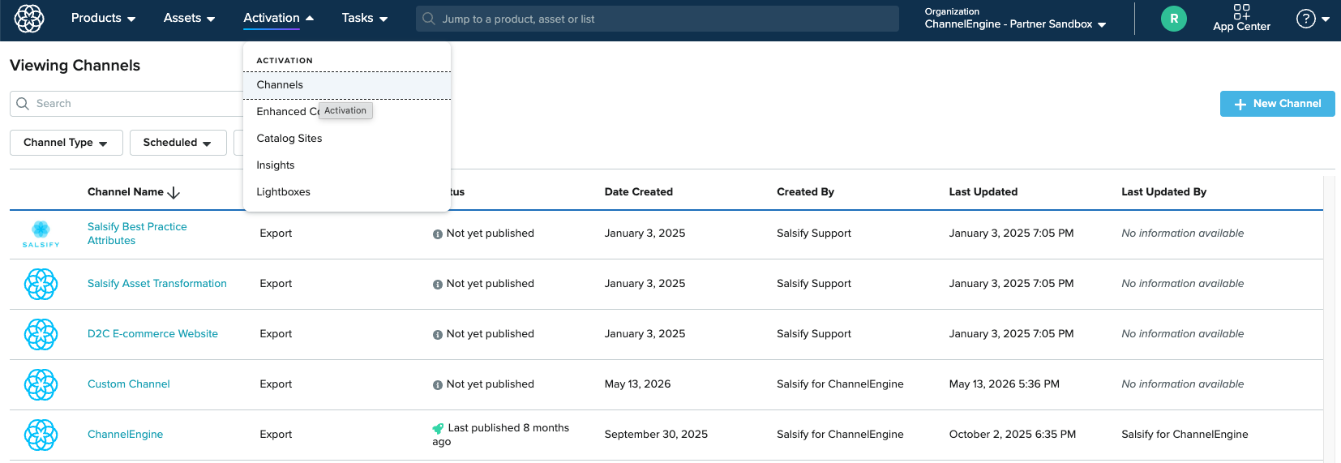
Task: Click the 'Last published 8 months ago' status
Action: (501, 435)
